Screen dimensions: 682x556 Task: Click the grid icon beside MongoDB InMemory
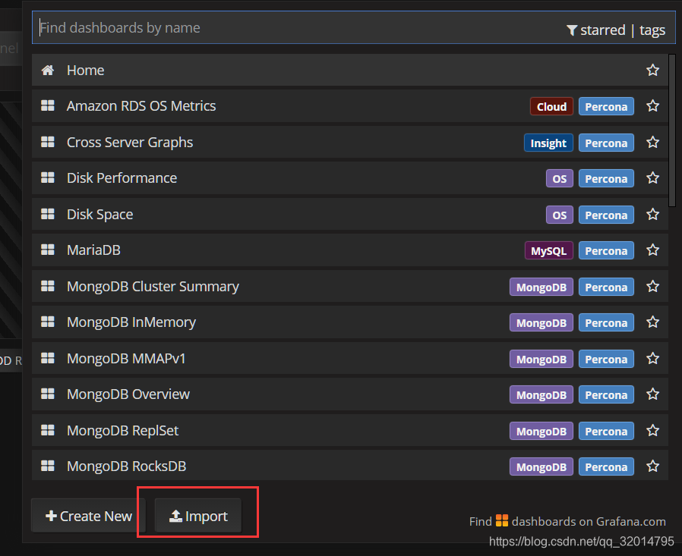tap(47, 322)
